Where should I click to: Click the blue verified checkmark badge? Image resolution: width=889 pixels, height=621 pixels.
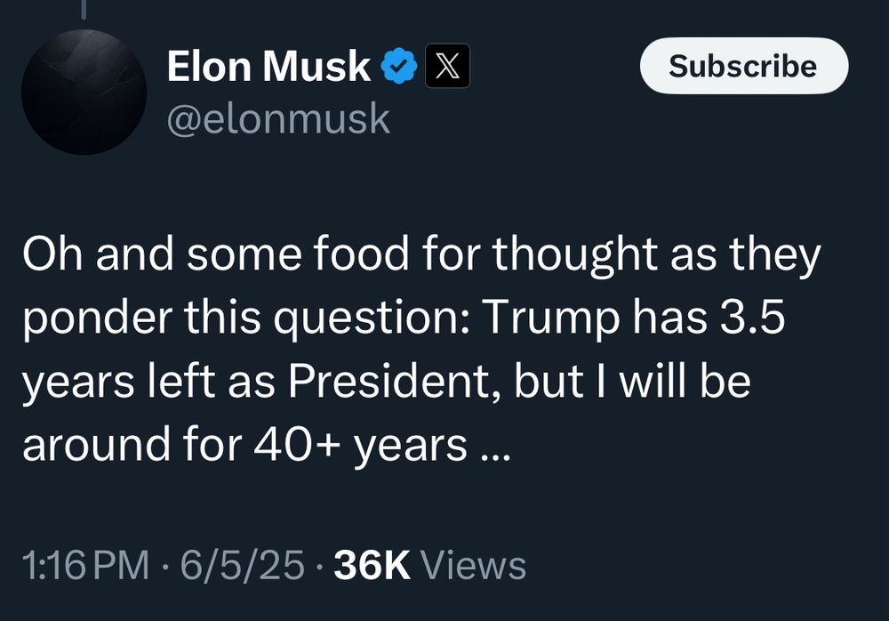tap(399, 67)
